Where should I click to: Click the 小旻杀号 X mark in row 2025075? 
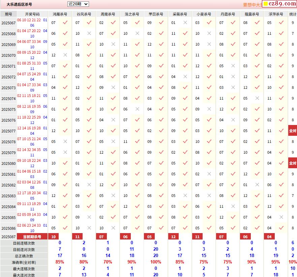pos(209,109)
